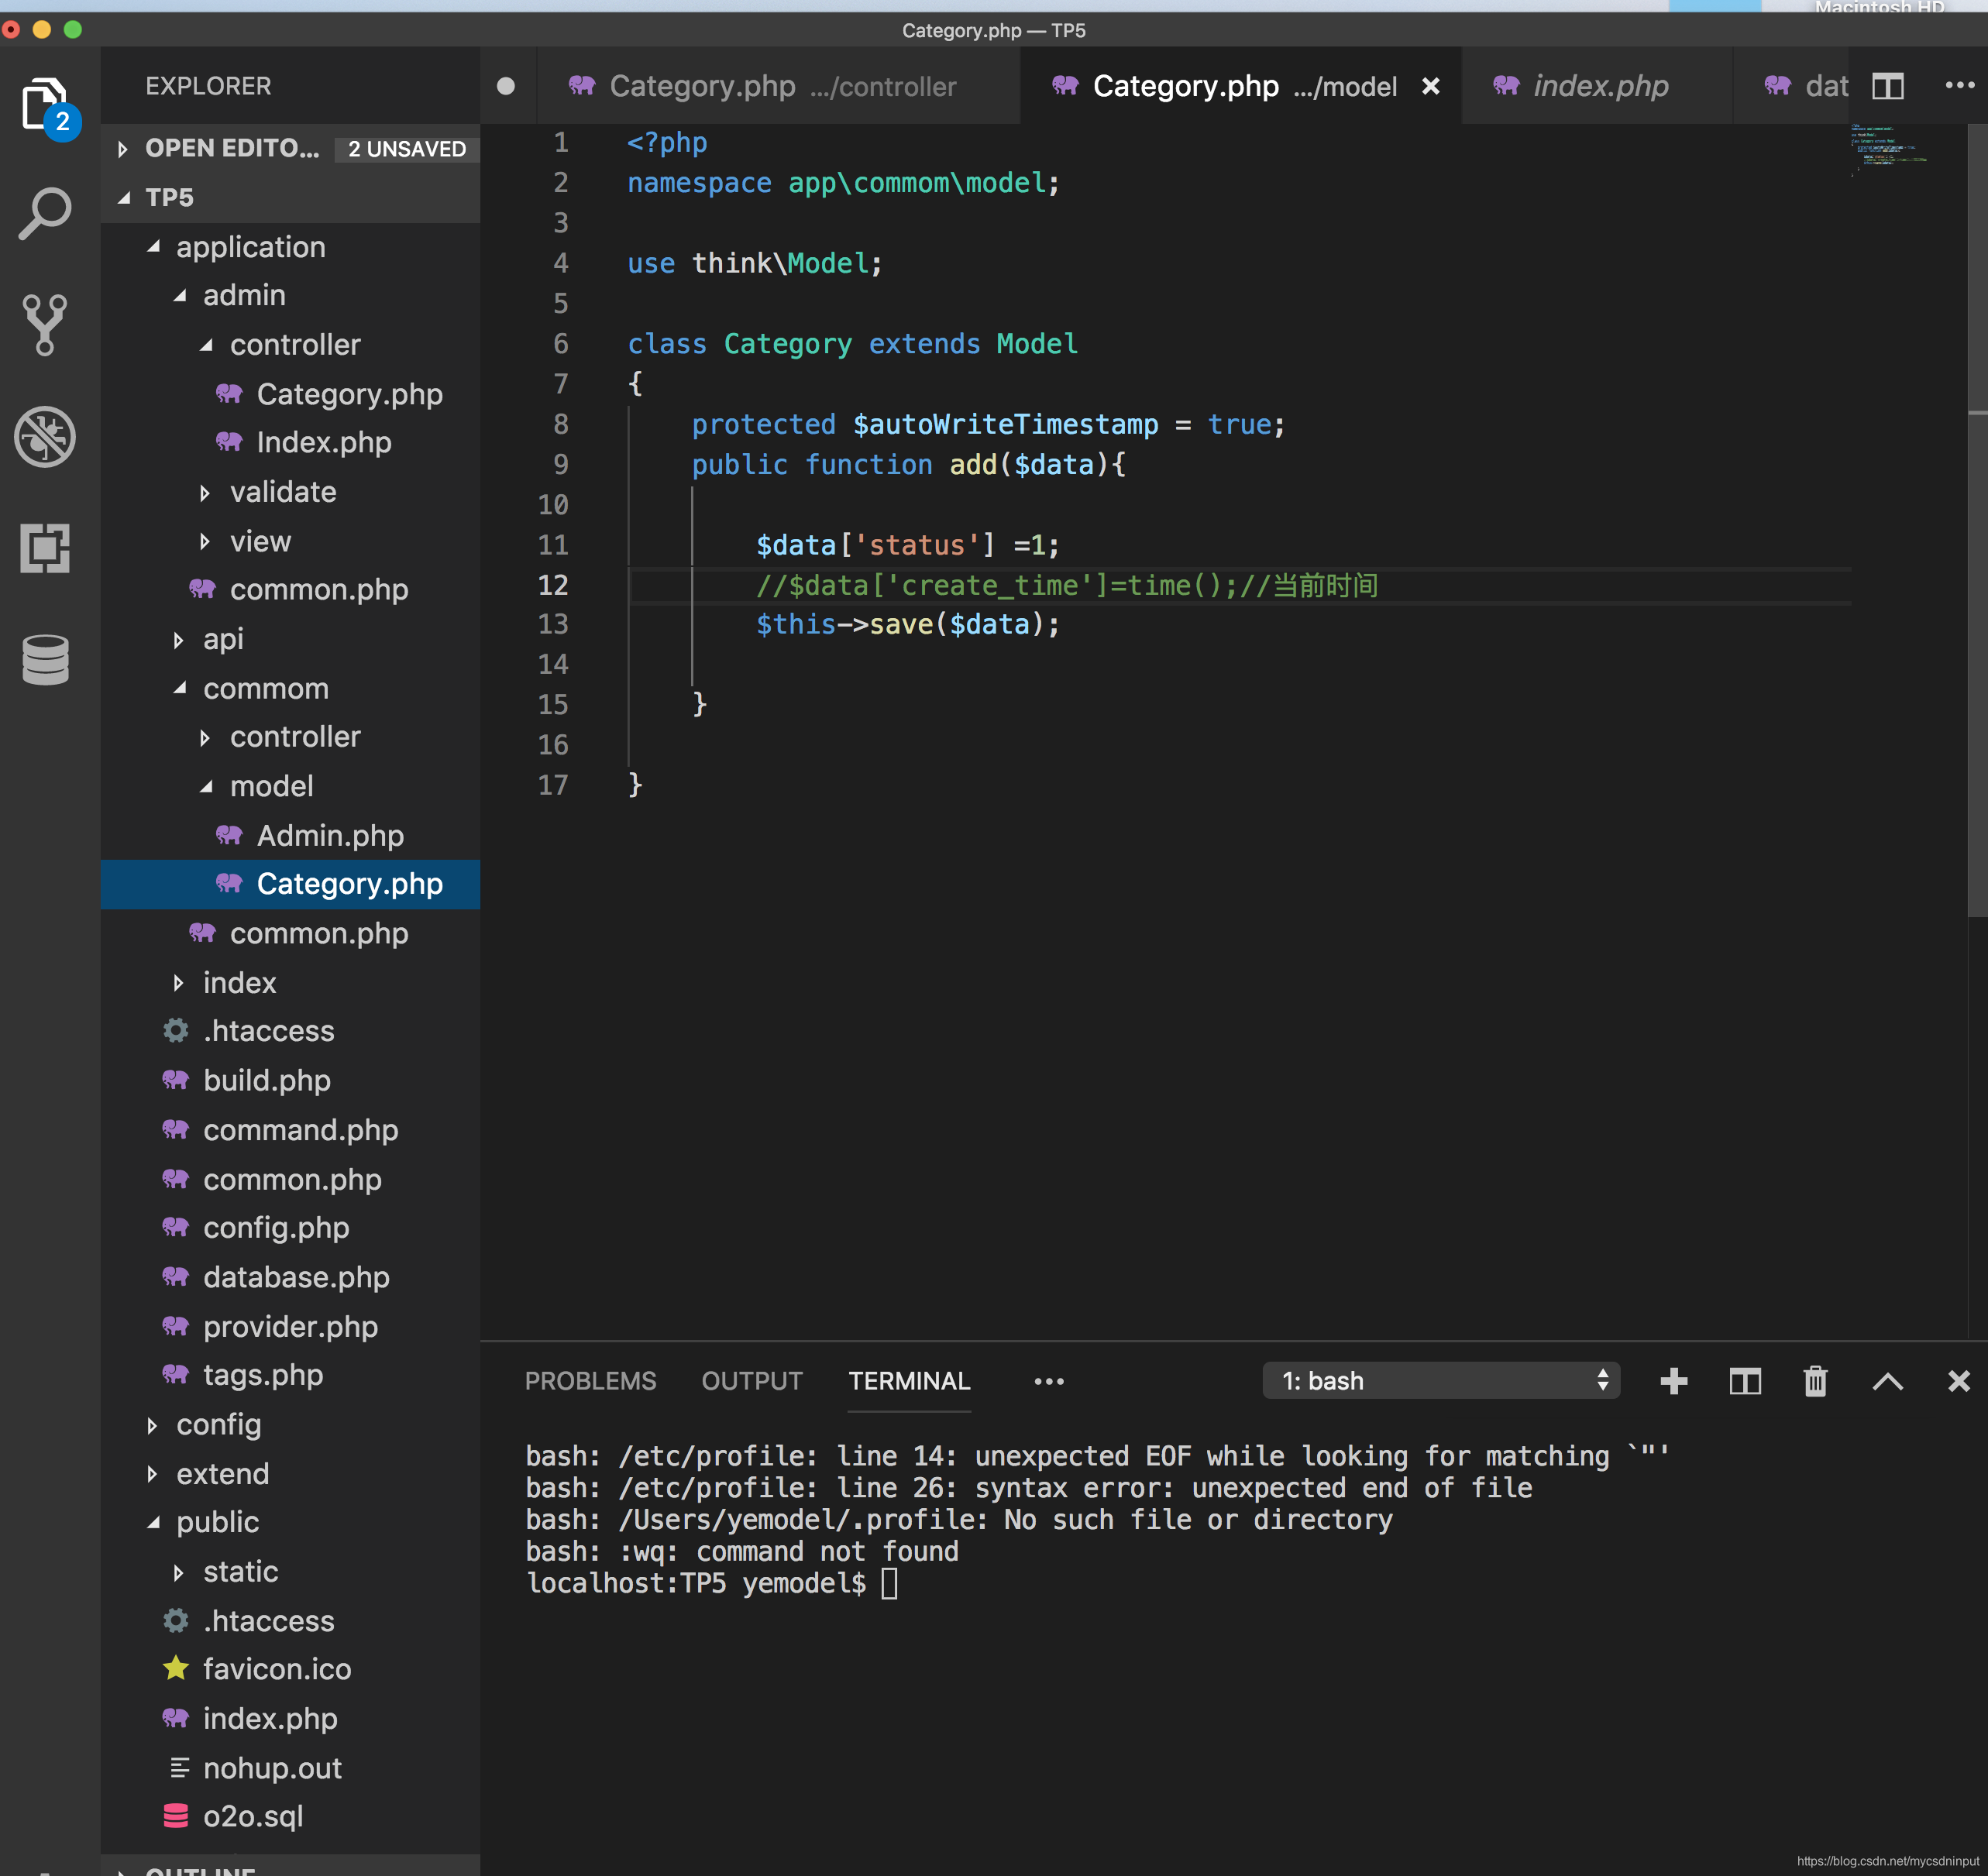Kill the terminal with trash icon
Screen dimensions: 1988x1876
[x=1815, y=1381]
